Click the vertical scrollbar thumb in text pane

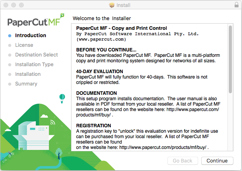230,59
